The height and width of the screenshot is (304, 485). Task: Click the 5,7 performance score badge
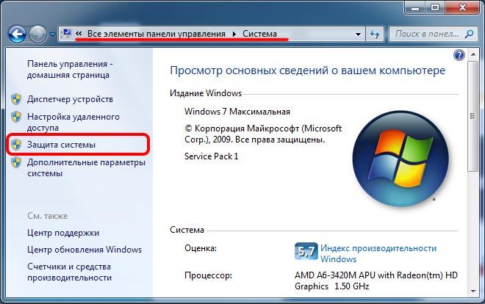[306, 251]
